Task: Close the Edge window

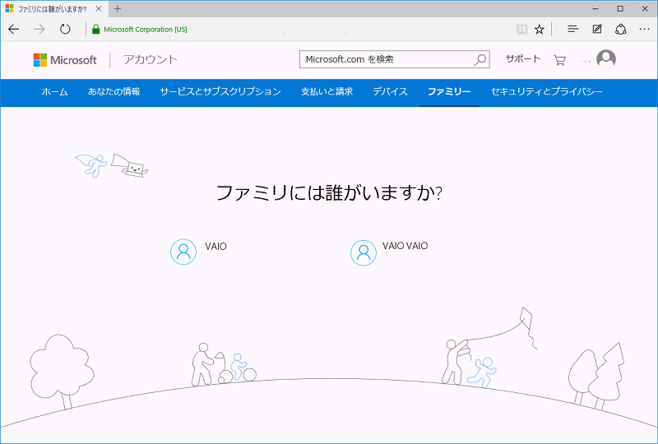Action: coord(645,8)
